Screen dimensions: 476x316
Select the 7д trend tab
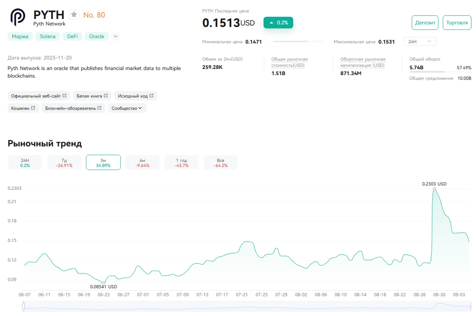pyautogui.click(x=64, y=163)
